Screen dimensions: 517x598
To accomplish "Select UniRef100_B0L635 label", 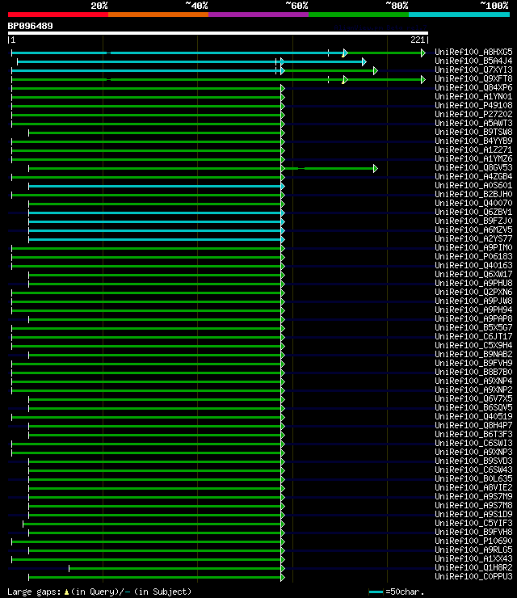I will tap(473, 478).
